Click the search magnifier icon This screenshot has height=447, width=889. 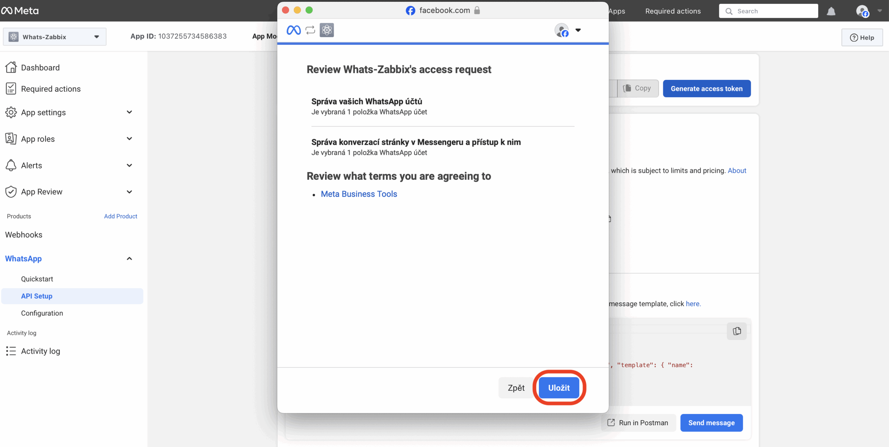729,11
